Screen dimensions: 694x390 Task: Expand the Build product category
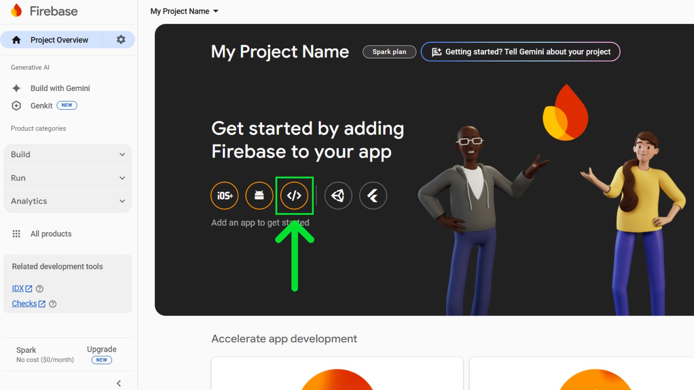coord(67,155)
